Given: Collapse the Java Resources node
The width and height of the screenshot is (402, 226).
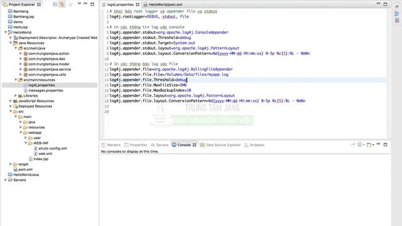Looking at the screenshot, I should [11, 43].
